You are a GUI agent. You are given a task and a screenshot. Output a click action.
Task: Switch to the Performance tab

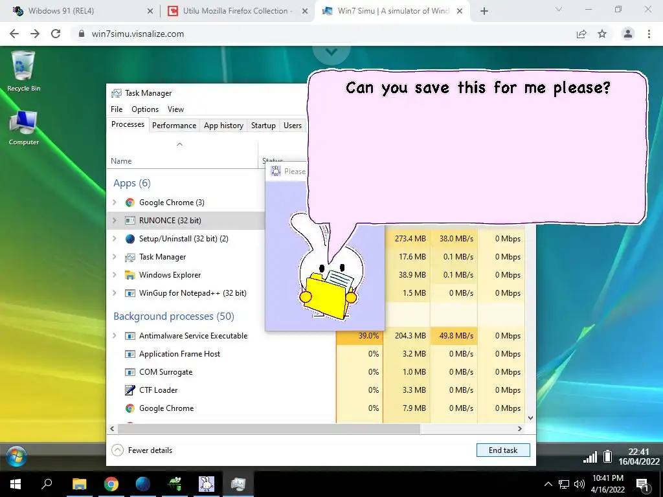[174, 125]
